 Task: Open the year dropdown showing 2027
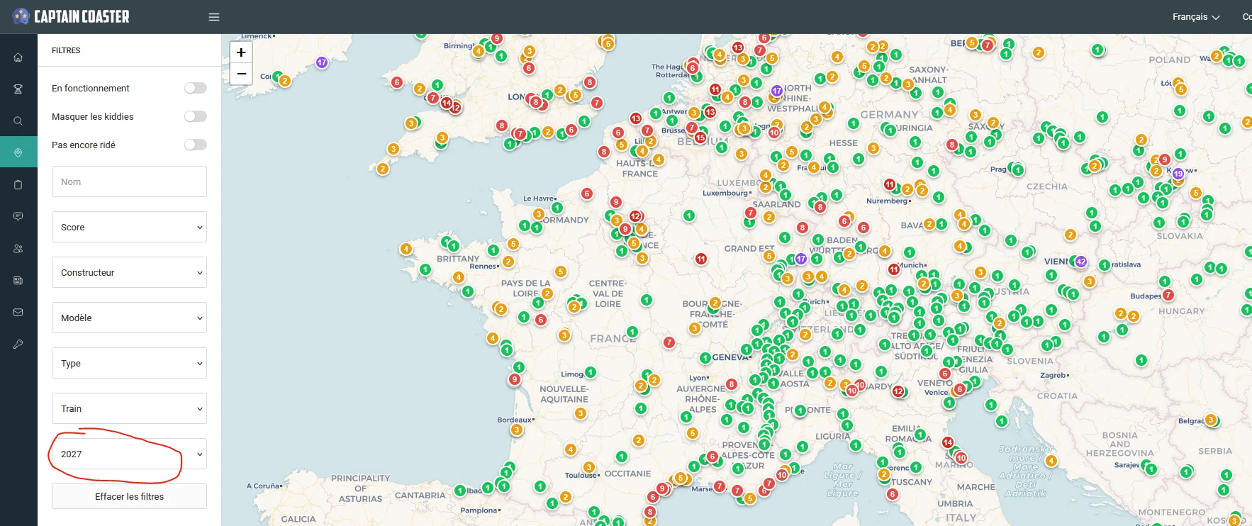click(x=129, y=454)
